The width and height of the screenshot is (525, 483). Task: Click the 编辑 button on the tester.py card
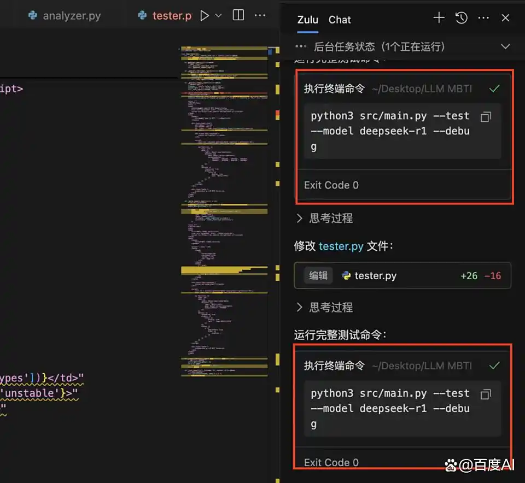318,276
